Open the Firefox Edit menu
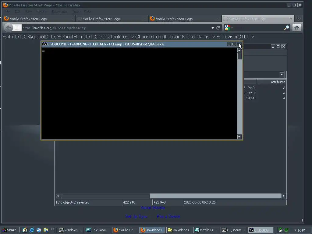The width and height of the screenshot is (312, 234). pyautogui.click(x=17, y=11)
